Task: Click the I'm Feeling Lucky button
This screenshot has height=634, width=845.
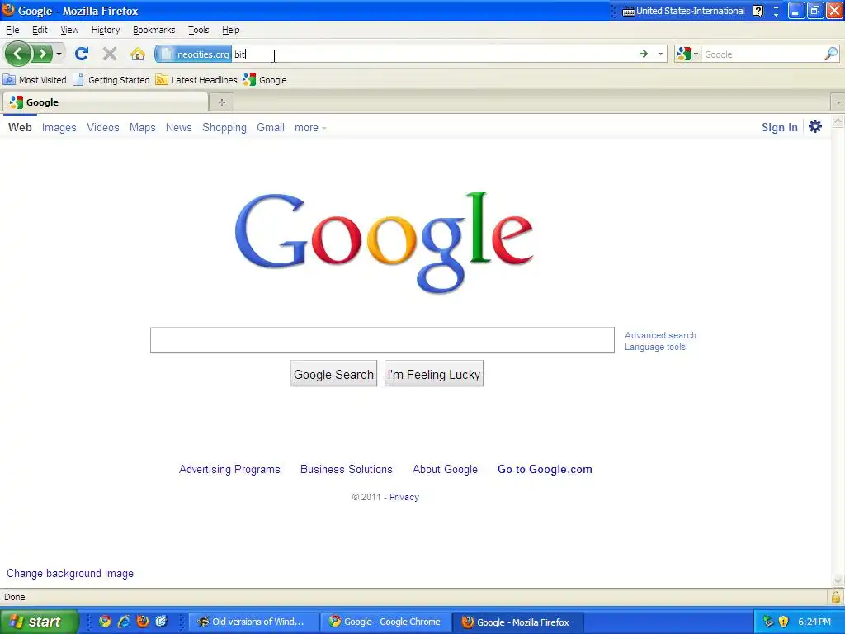Action: (434, 374)
